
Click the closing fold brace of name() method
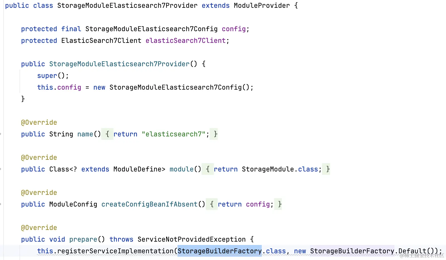click(x=214, y=134)
